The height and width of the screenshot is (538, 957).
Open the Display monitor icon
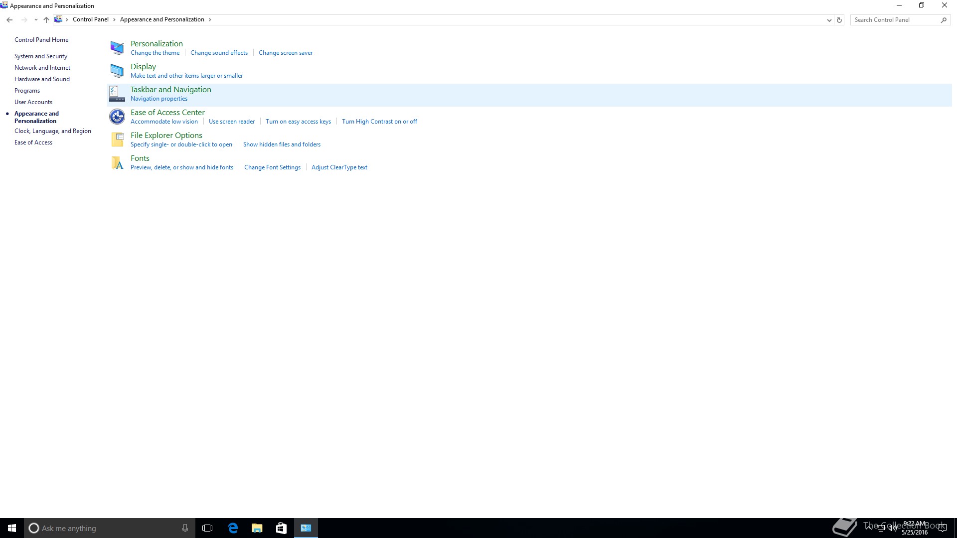coord(117,71)
